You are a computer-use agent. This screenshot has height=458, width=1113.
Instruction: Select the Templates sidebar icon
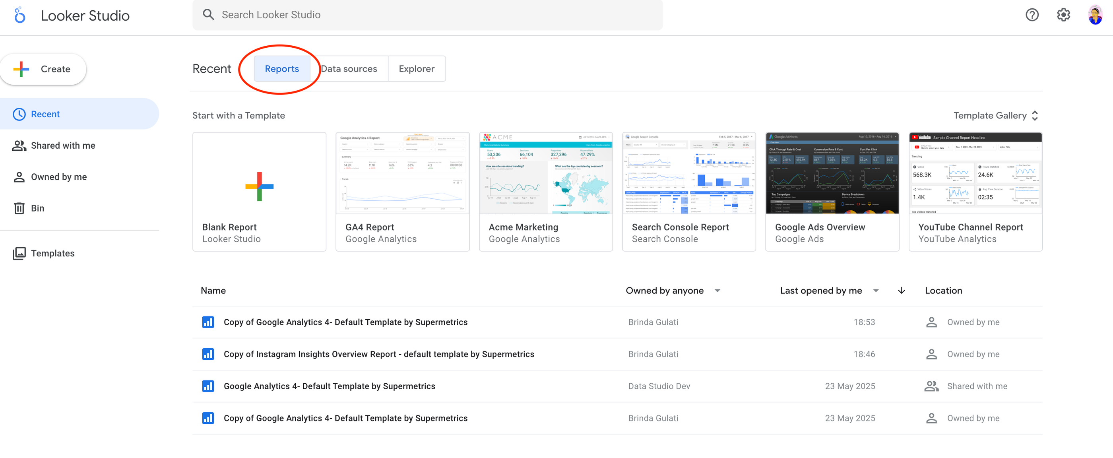(19, 253)
